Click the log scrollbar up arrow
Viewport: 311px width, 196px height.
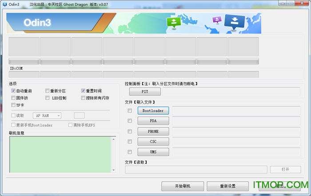click(113, 139)
